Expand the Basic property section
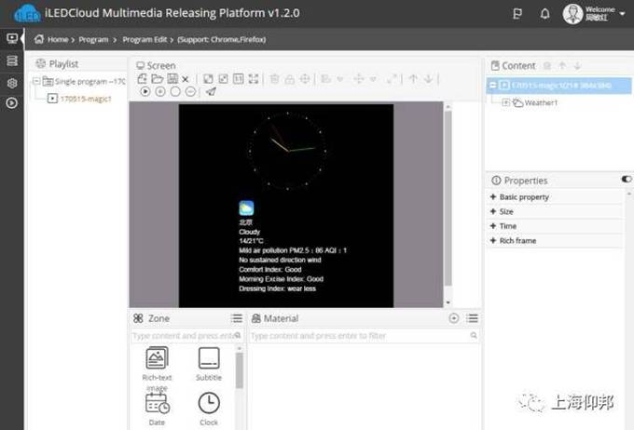 point(524,197)
